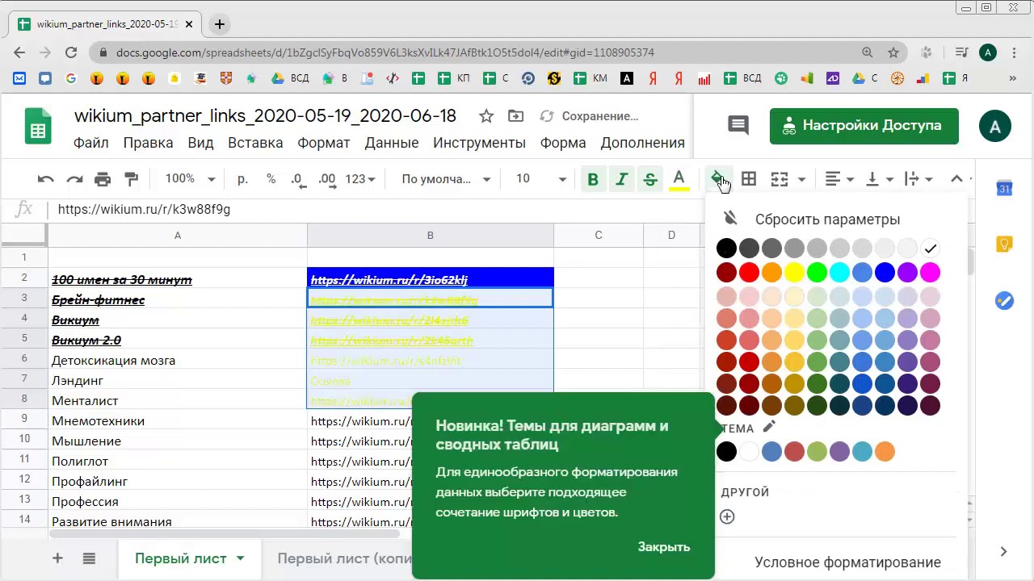Screen dimensions: 1034x581
Task: Open vertical align dropdown
Action: tap(879, 179)
